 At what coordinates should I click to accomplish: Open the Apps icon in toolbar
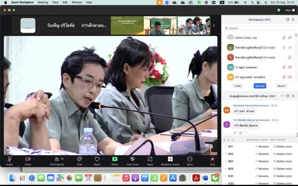150,159
